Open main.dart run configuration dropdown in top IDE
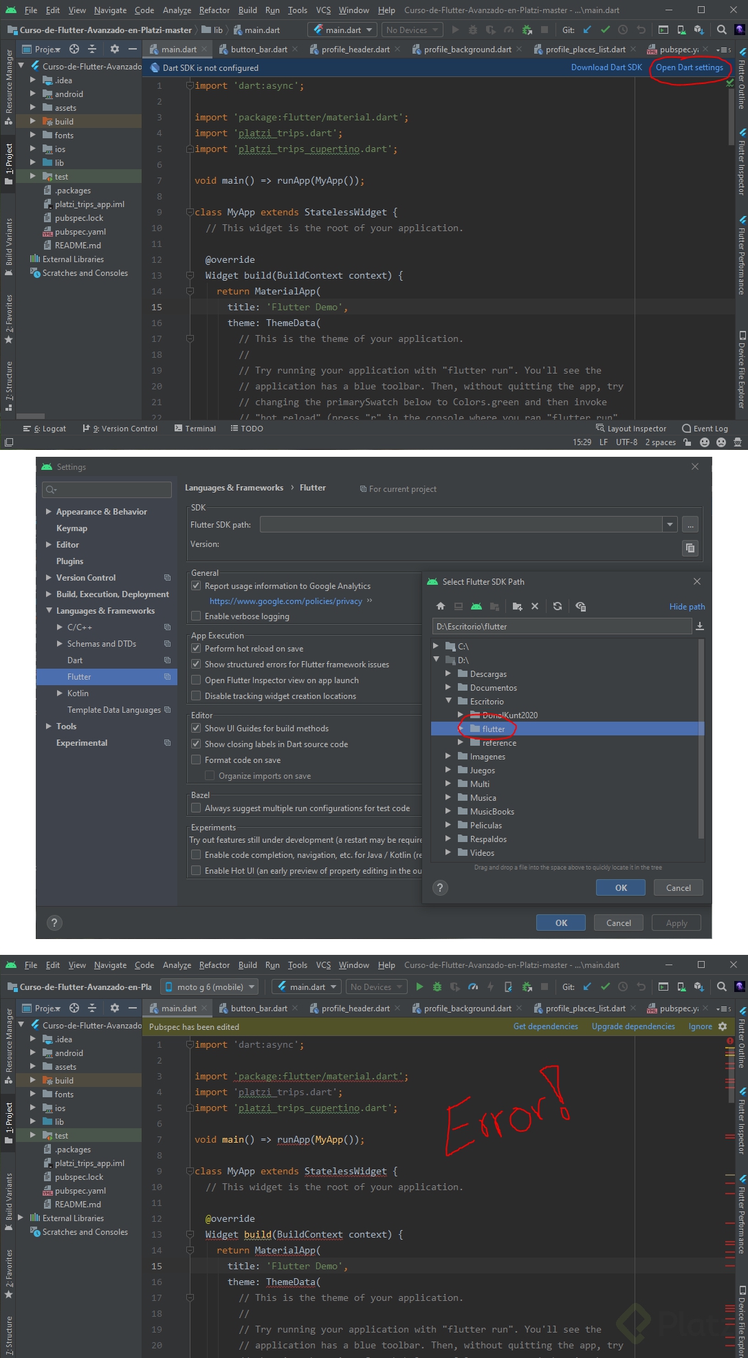The height and width of the screenshot is (1358, 748). tap(342, 30)
